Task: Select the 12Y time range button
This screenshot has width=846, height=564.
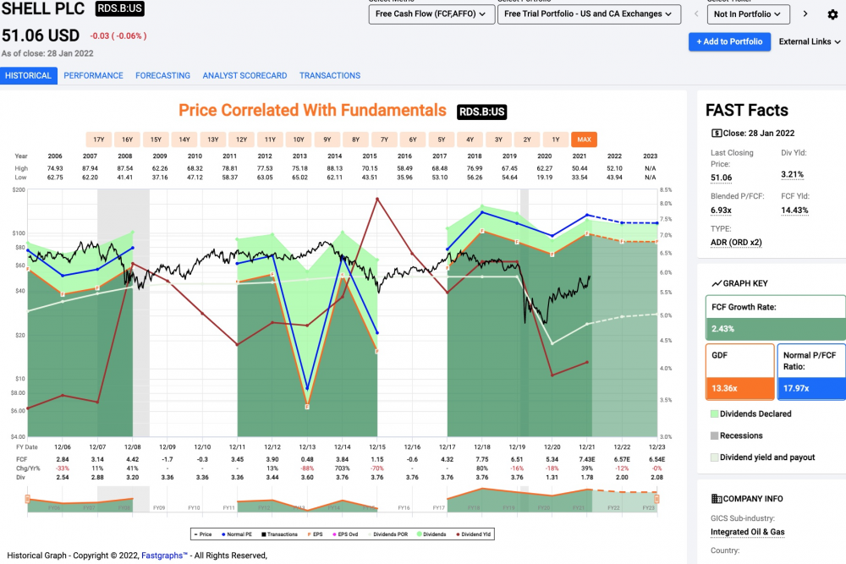Action: tap(242, 140)
